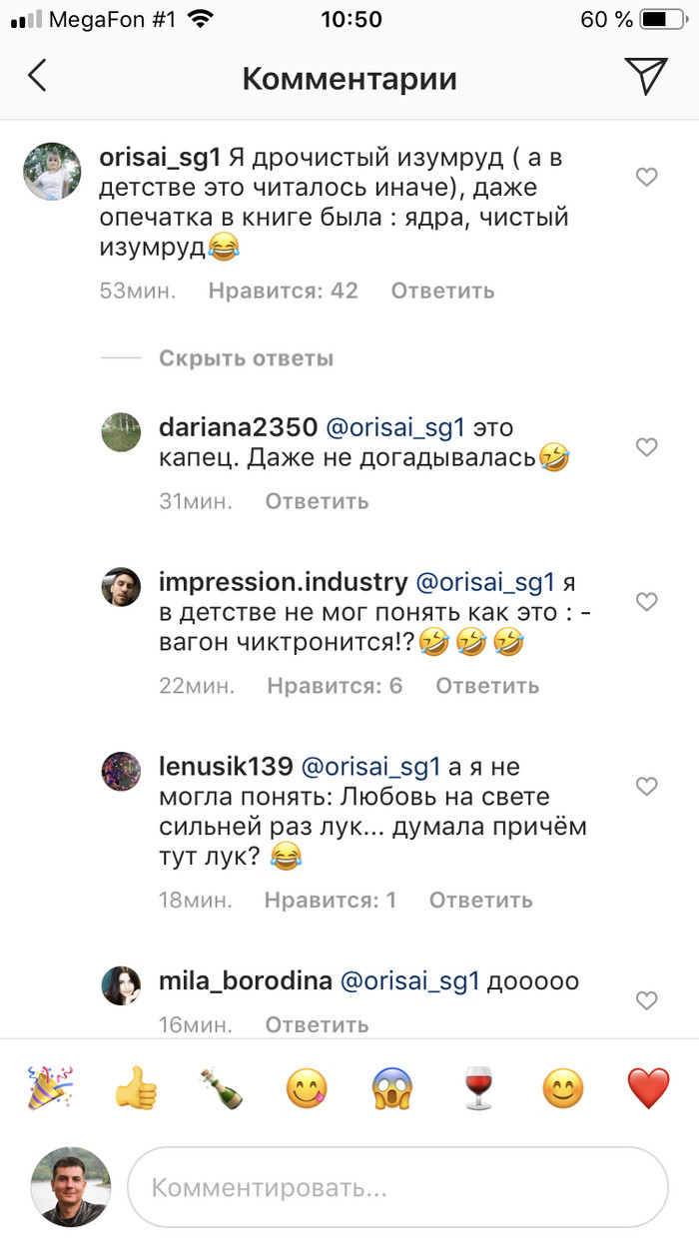
Task: Tap the back arrow in header
Action: pos(38,77)
